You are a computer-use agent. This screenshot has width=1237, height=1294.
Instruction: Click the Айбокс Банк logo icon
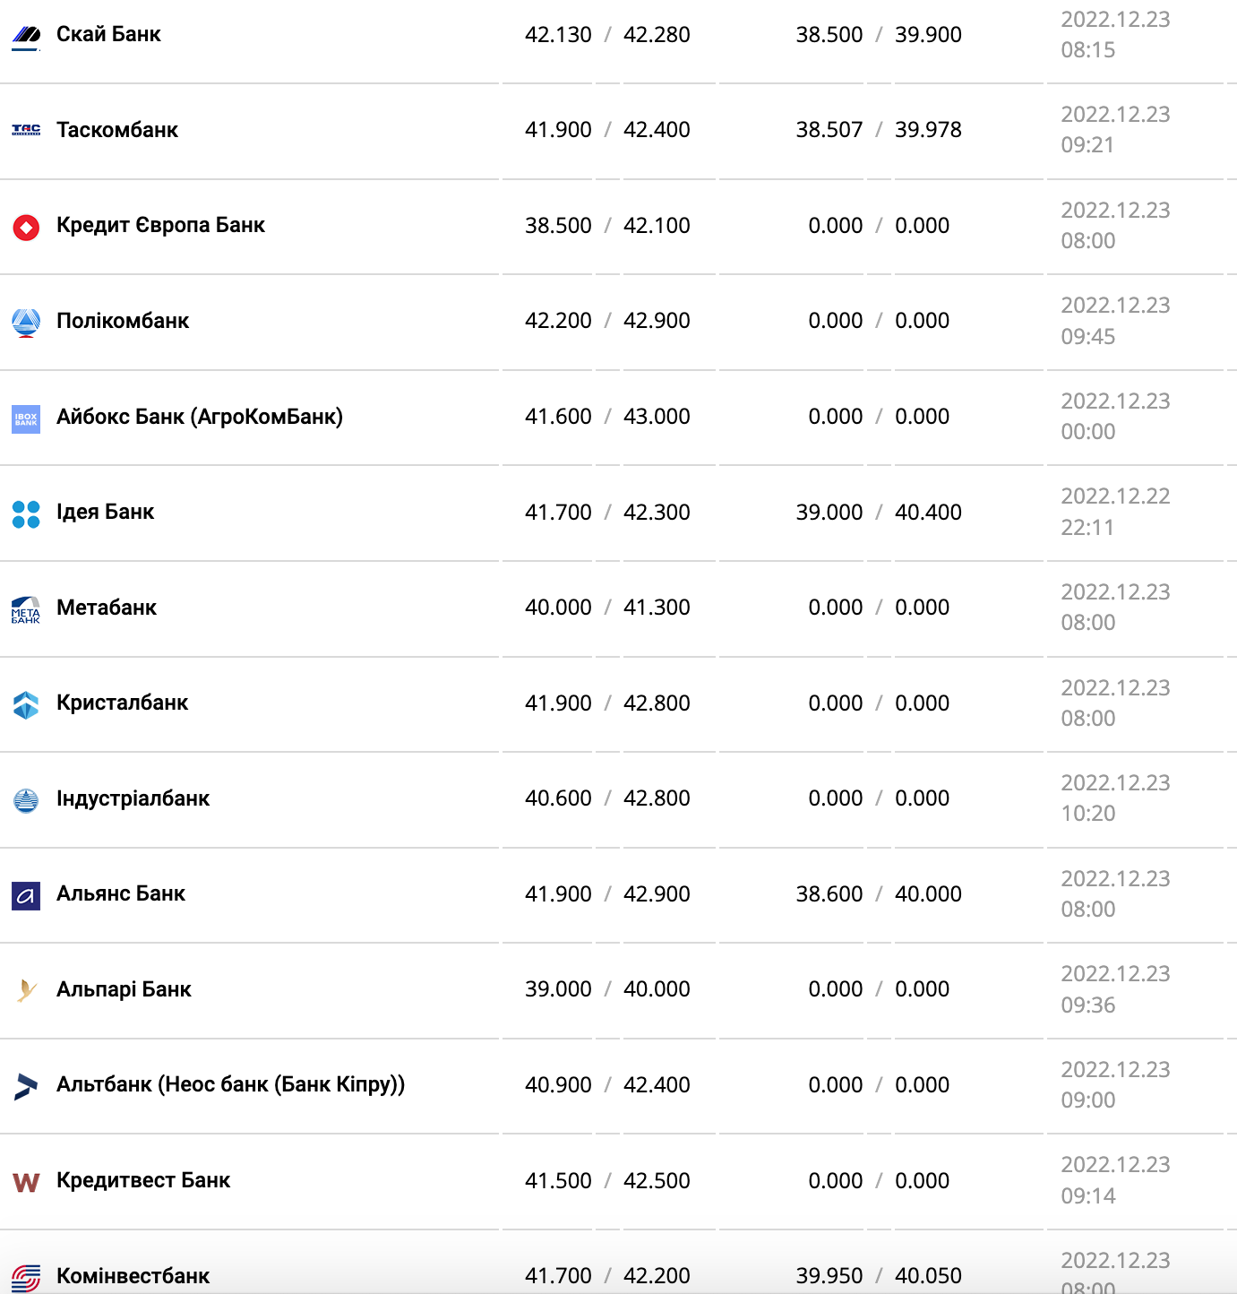(26, 418)
